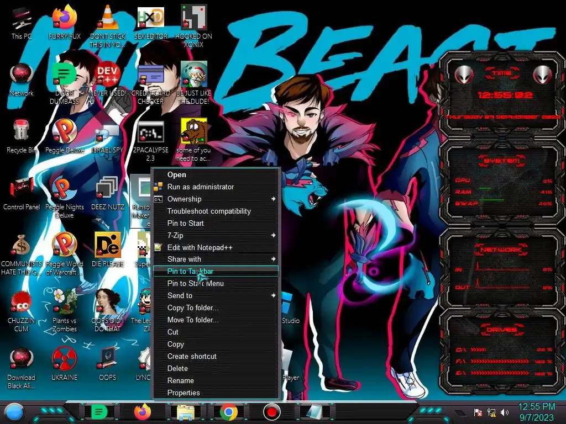The height and width of the screenshot is (424, 566).
Task: Expand the Send to submenu
Action: coord(216,296)
